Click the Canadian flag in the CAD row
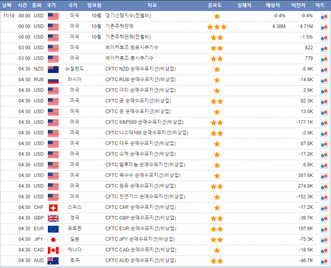This screenshot has width=331, height=268. tap(53, 250)
